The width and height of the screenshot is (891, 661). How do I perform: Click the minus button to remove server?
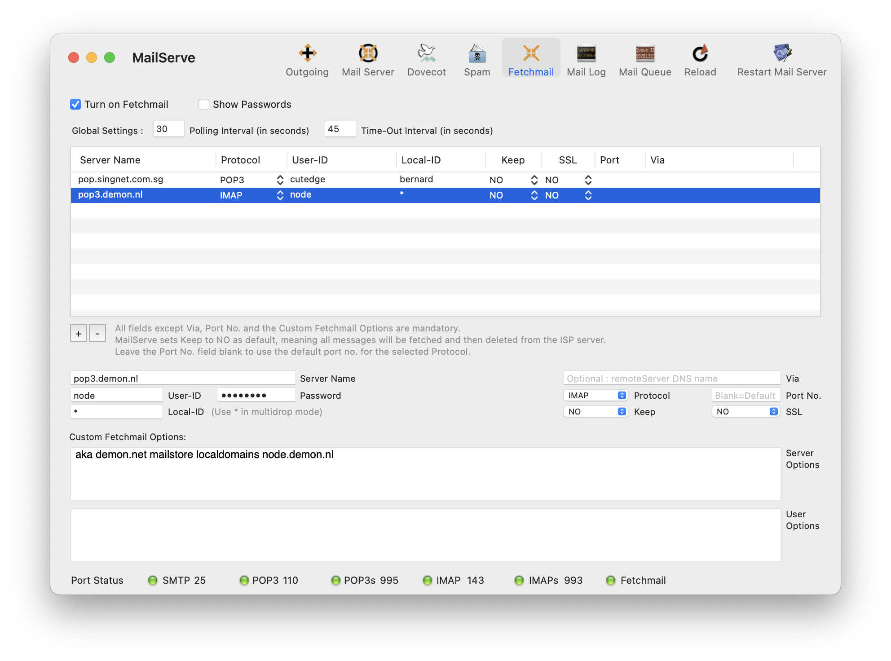click(x=97, y=334)
